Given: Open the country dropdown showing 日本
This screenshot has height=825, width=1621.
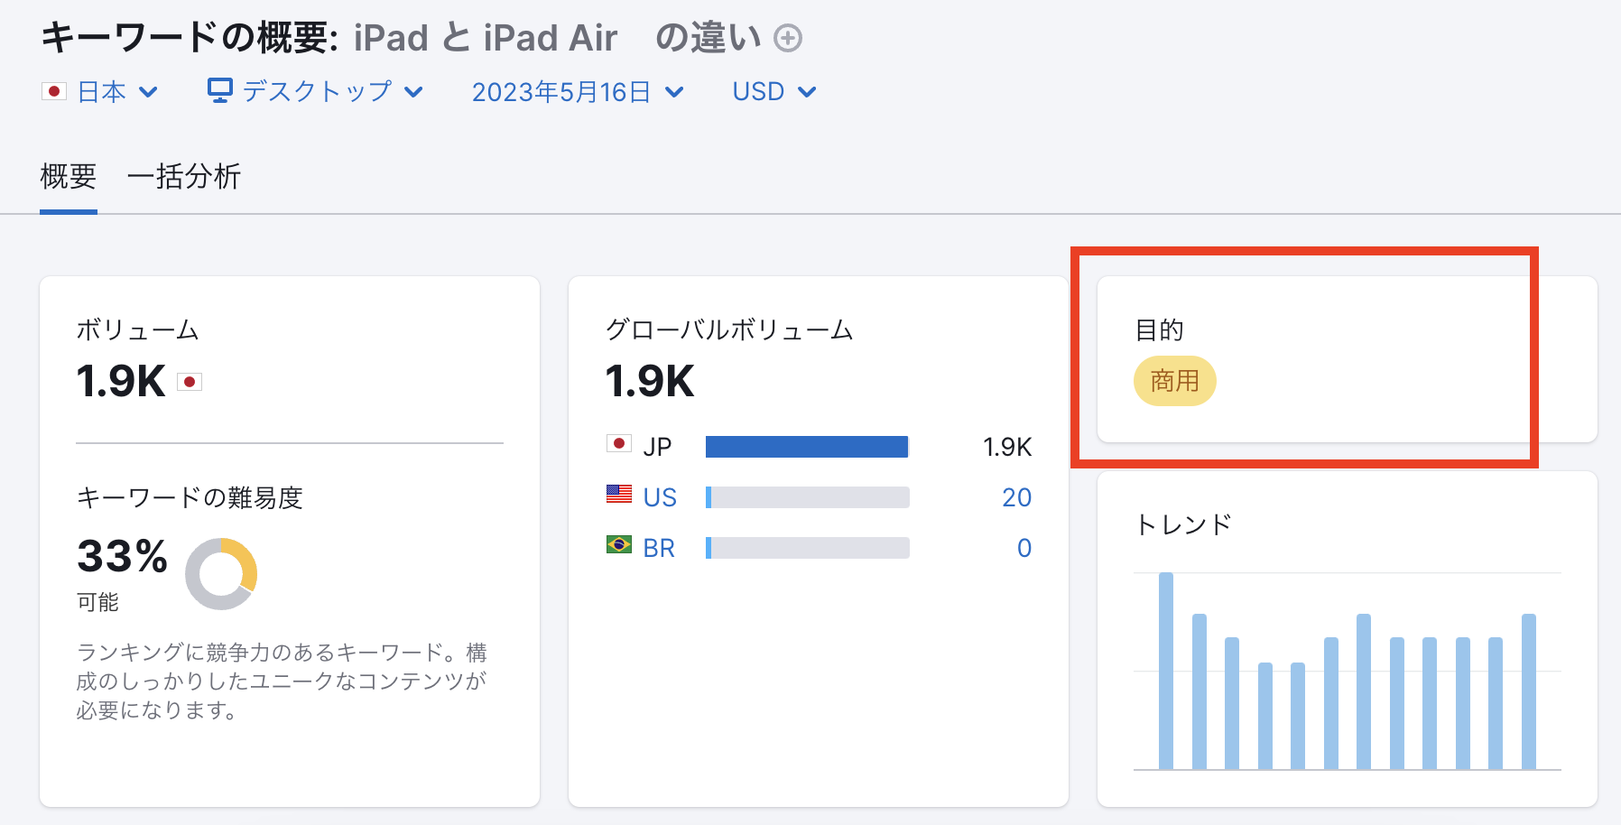Looking at the screenshot, I should pos(102,90).
